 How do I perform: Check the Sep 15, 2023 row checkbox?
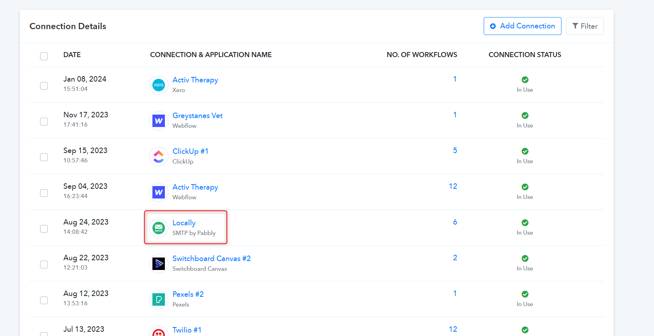[x=44, y=157]
